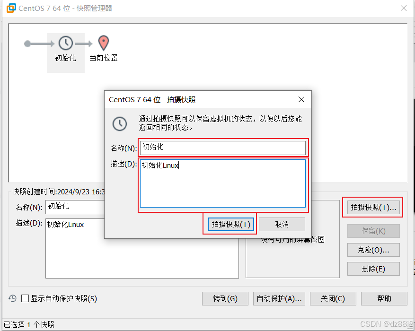The width and height of the screenshot is (415, 331).
Task: Click the clock icon in 拍摄快照 dialog
Action: (x=120, y=123)
